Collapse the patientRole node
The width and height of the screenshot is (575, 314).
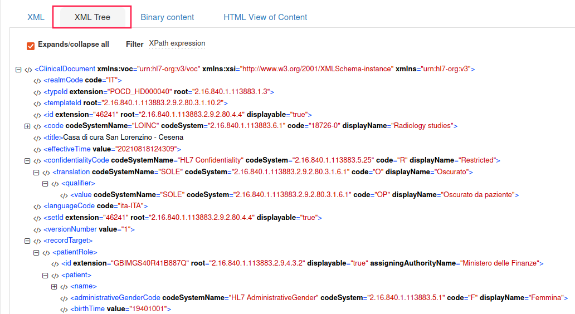click(36, 252)
